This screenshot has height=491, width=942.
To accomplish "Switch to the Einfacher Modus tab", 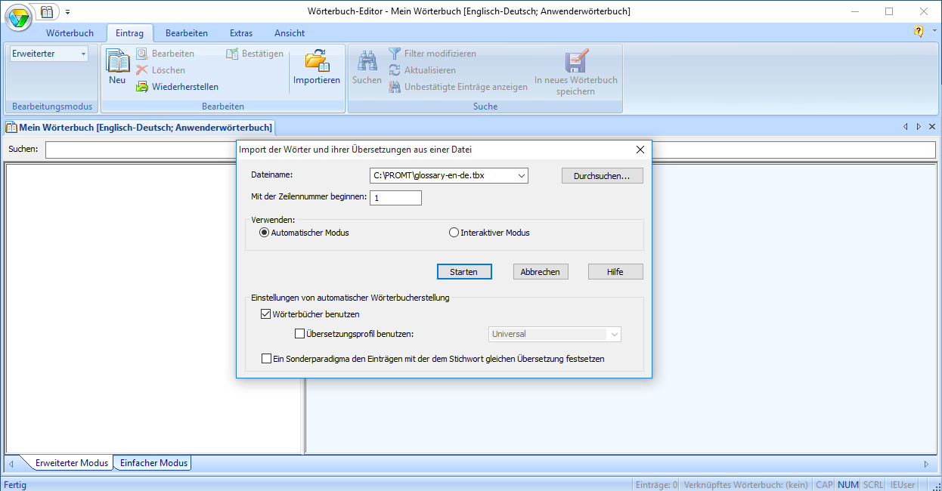I will point(153,463).
